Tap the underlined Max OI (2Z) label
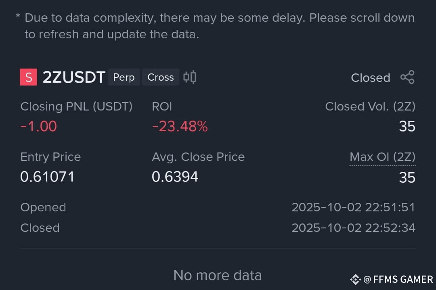This screenshot has height=290, width=436. pyautogui.click(x=382, y=157)
